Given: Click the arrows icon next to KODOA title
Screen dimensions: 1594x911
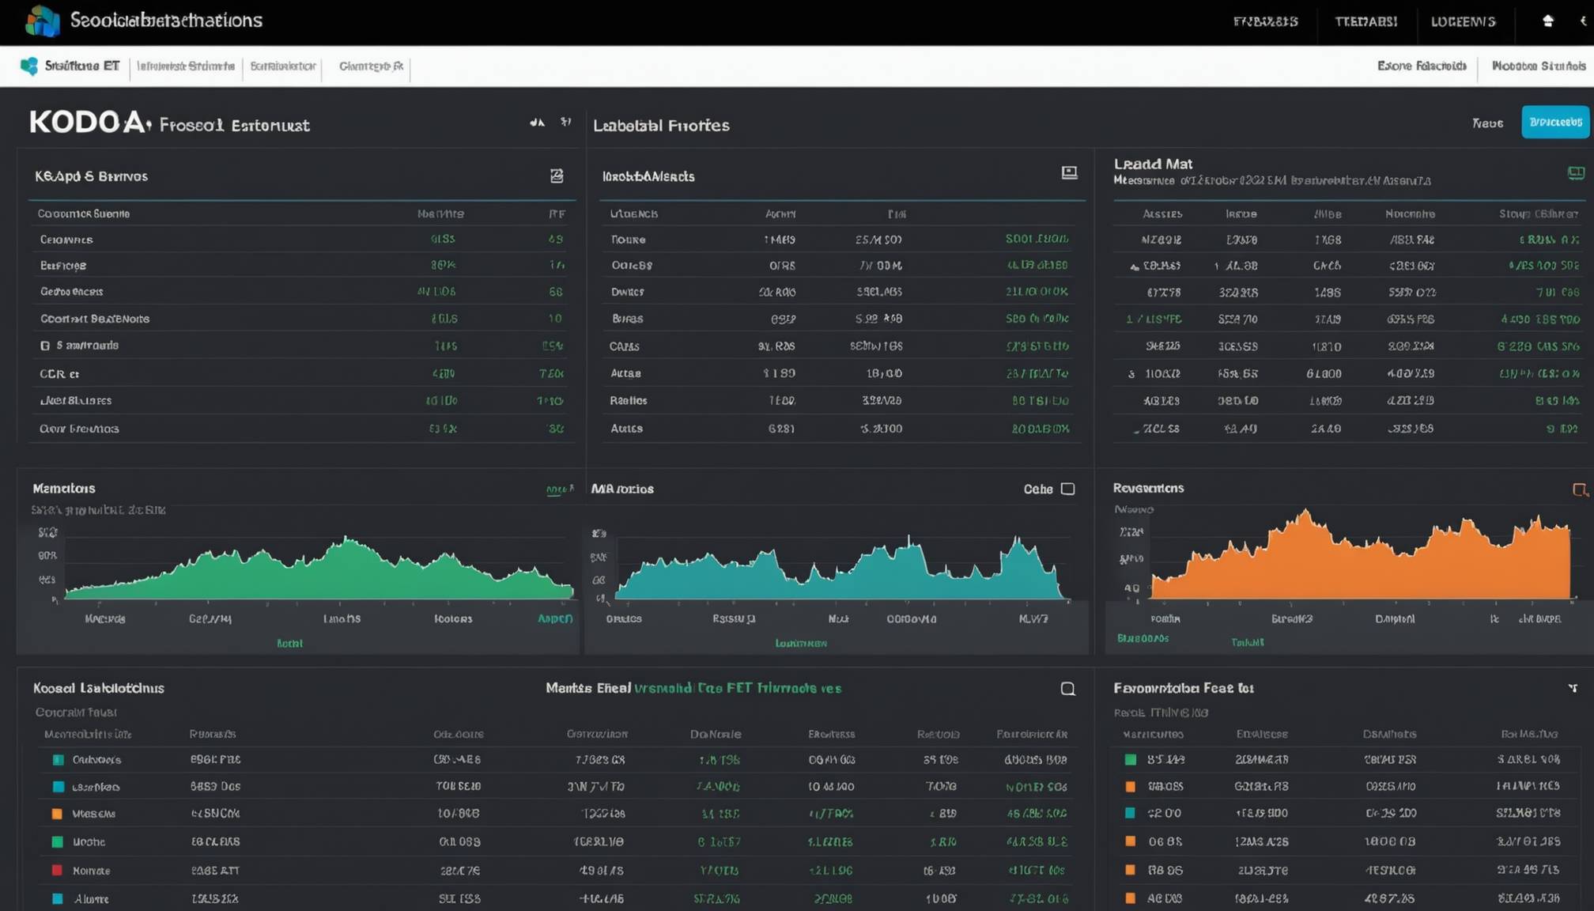Looking at the screenshot, I should coord(537,123).
